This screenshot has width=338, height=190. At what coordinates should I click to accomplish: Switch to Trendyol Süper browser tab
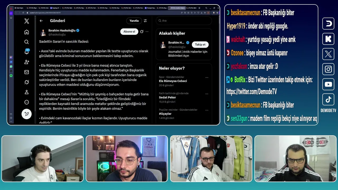point(150,8)
